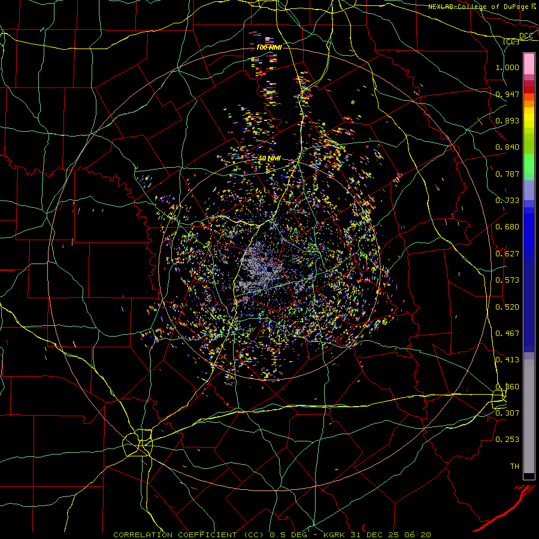Click the 0.253 legend value
Image resolution: width=539 pixels, height=539 pixels.
pos(507,440)
